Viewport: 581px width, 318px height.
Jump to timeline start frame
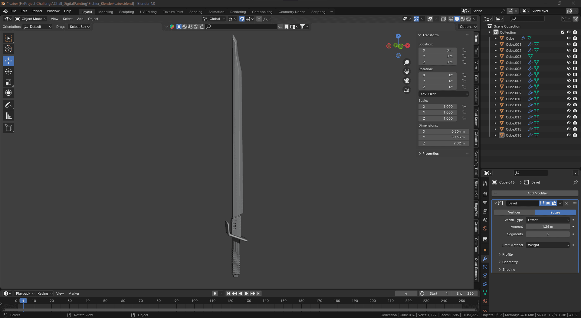228,293
